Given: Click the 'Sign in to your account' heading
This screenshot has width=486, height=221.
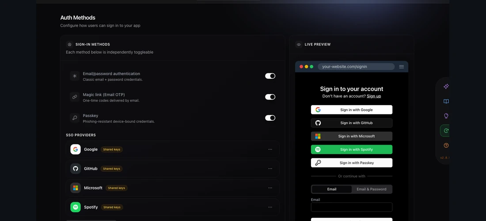Looking at the screenshot, I should 352,89.
